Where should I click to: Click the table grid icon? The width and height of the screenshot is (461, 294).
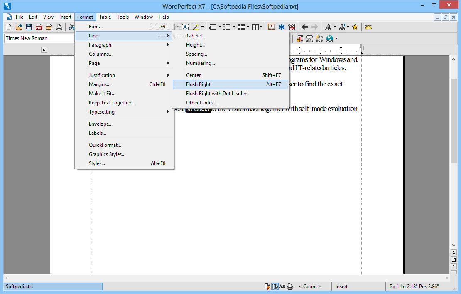tap(255, 27)
